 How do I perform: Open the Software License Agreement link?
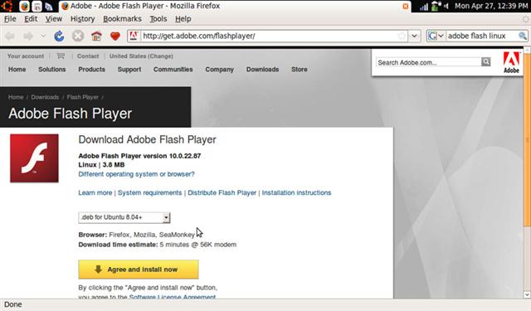coord(173,297)
